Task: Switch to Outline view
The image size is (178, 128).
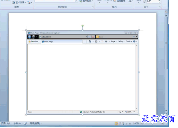Action: [127, 124]
